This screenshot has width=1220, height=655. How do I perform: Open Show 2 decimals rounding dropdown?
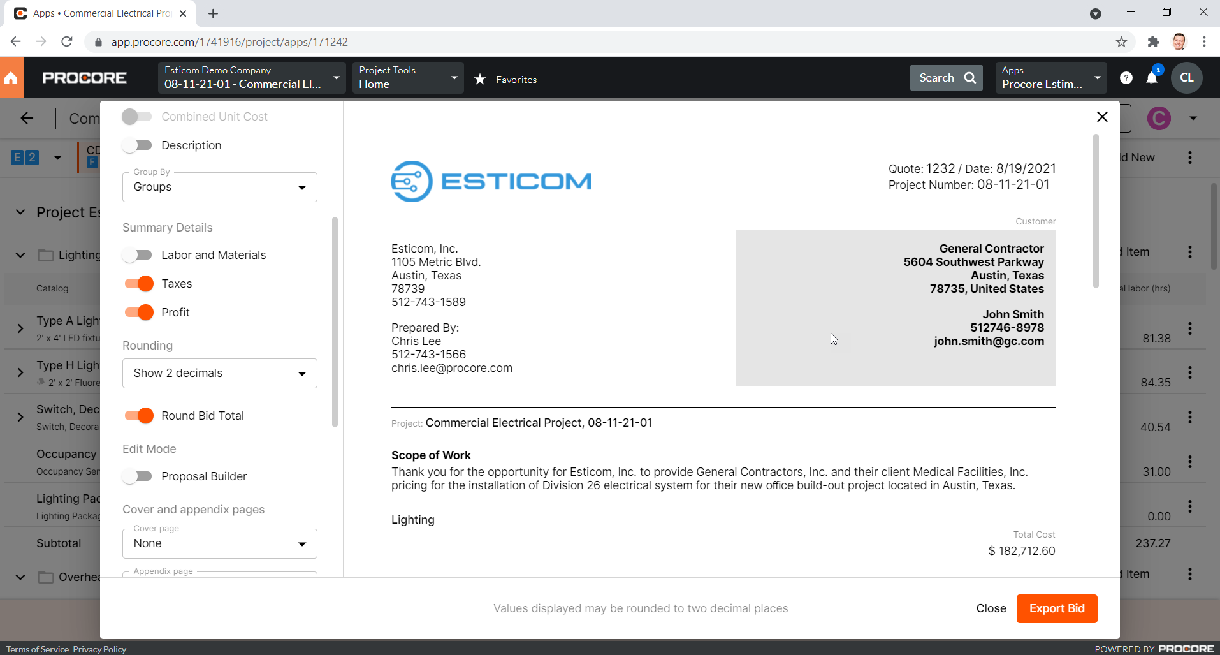220,373
